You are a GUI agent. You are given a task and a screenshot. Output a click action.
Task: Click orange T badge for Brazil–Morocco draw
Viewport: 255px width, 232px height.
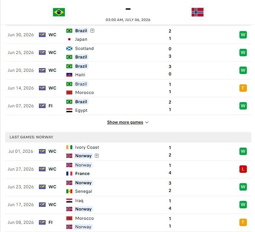pyautogui.click(x=243, y=88)
